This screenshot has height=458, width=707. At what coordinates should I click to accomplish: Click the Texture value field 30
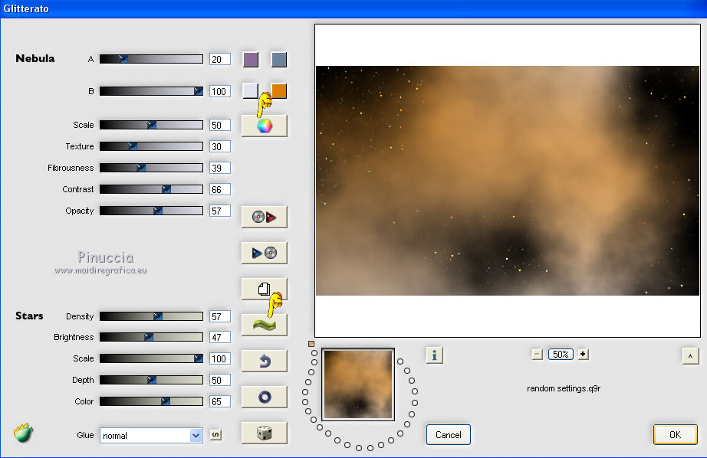pos(220,146)
